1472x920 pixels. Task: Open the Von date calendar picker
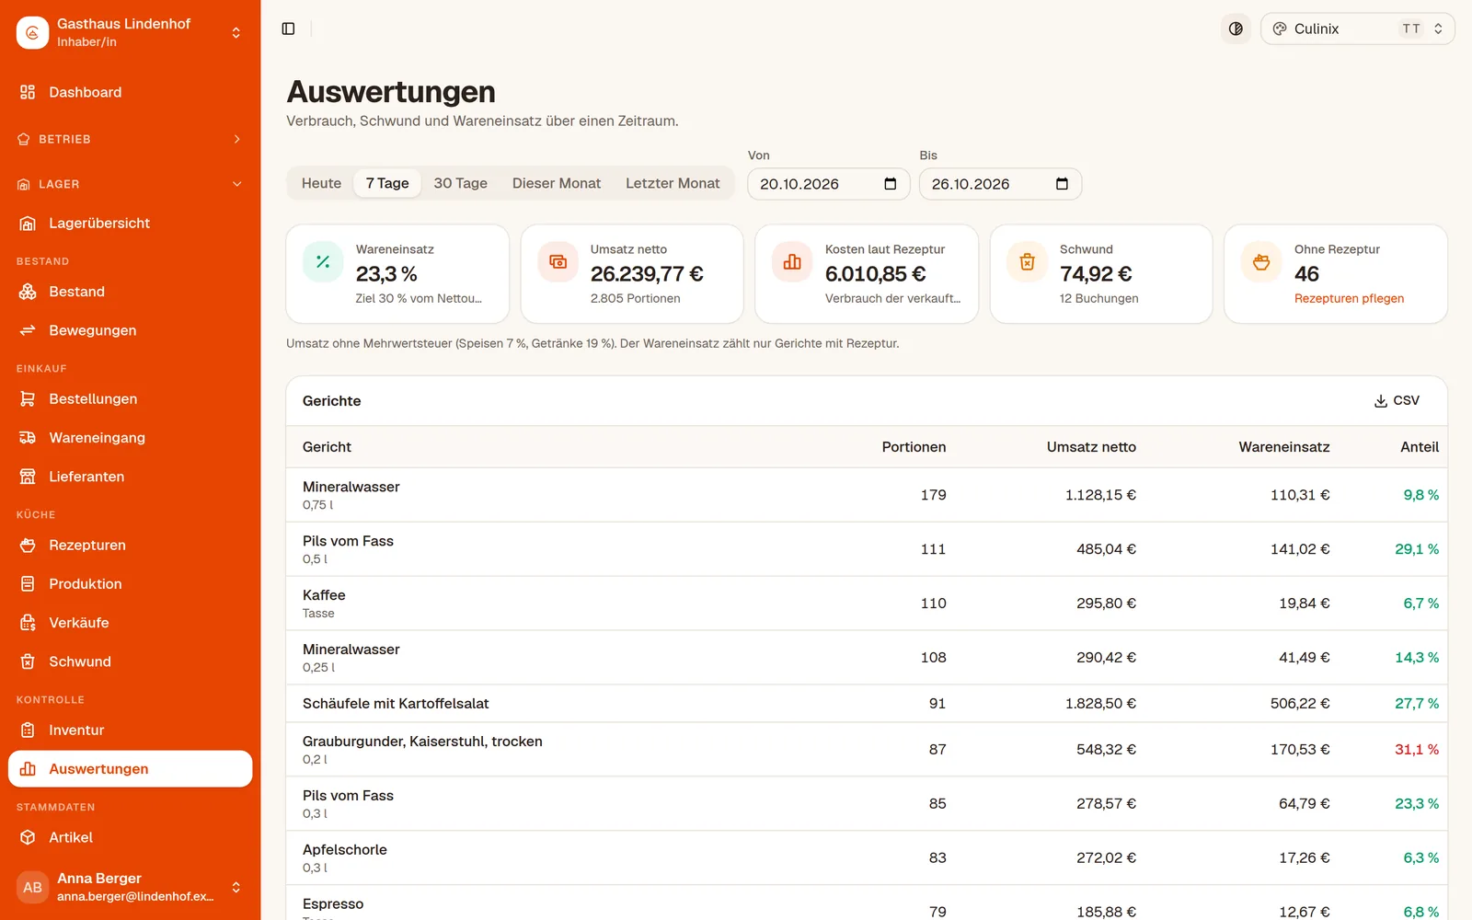click(890, 184)
